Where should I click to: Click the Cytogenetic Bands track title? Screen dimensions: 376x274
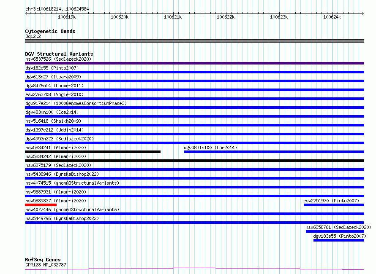(50, 31)
